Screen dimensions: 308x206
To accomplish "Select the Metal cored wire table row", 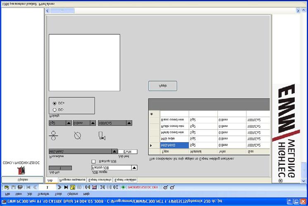I will point(209,133).
